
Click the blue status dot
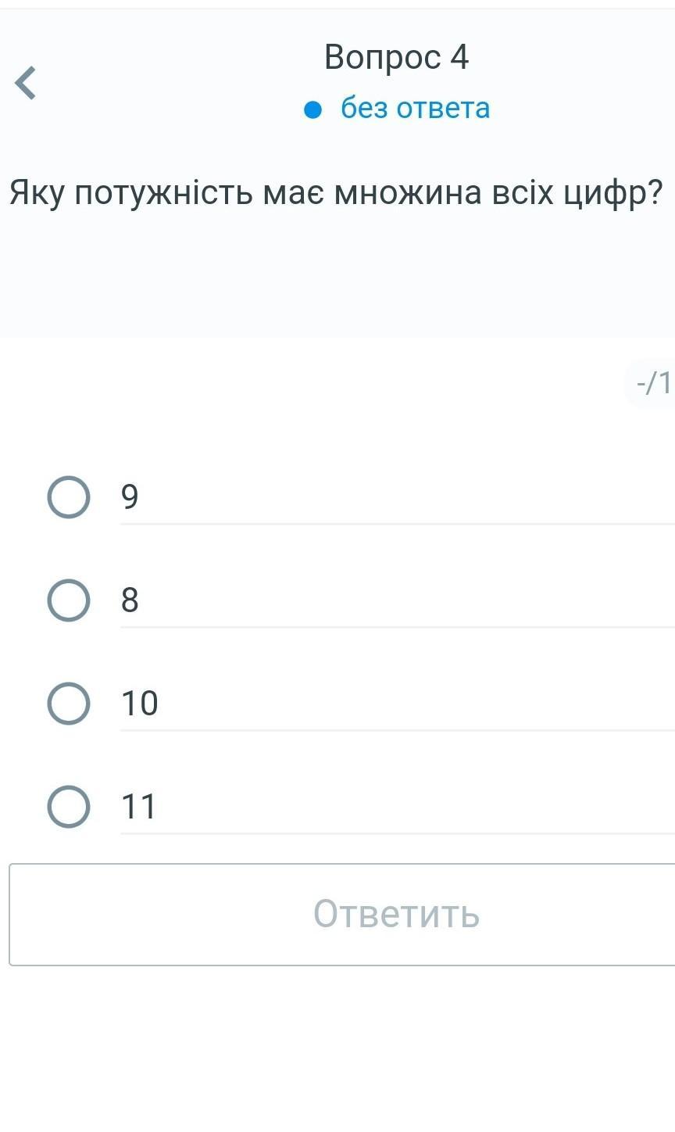pos(312,109)
